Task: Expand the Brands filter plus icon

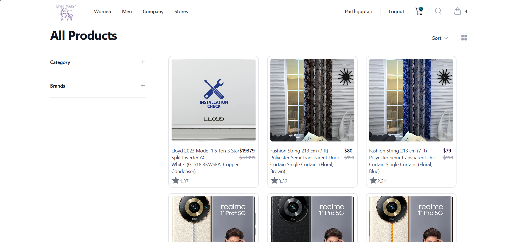Action: pos(143,86)
